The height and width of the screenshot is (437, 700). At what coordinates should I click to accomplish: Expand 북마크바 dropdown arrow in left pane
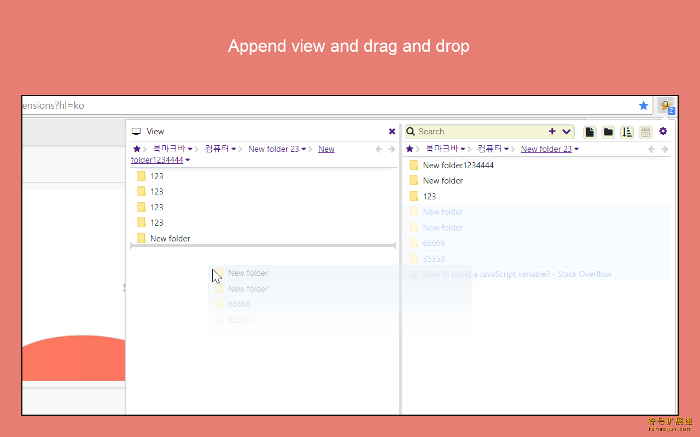190,149
